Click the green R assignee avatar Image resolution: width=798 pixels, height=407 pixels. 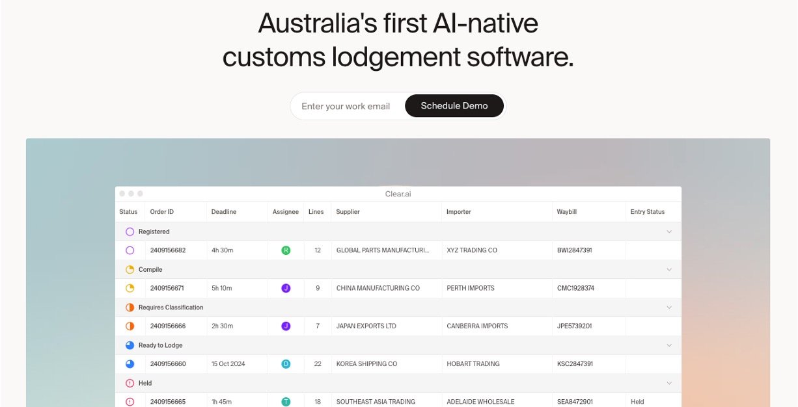285,250
